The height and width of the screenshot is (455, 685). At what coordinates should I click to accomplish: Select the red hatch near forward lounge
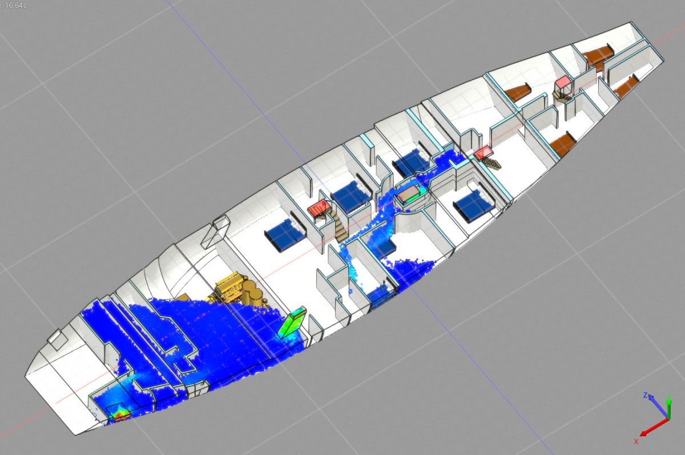click(x=483, y=152)
